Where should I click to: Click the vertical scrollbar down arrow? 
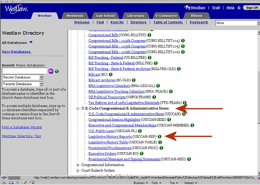[x=259, y=173]
